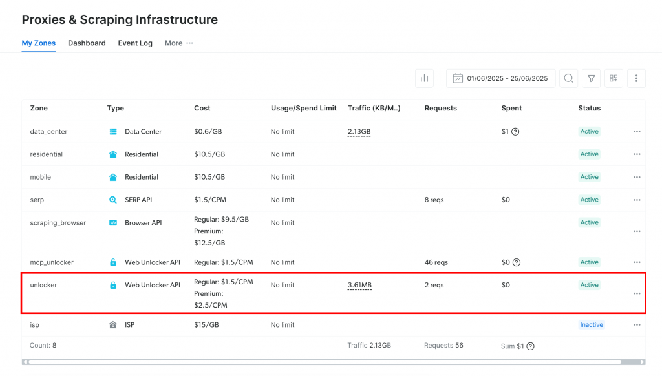The width and height of the screenshot is (662, 376).
Task: Switch to the Event Log tab
Action: (x=135, y=43)
